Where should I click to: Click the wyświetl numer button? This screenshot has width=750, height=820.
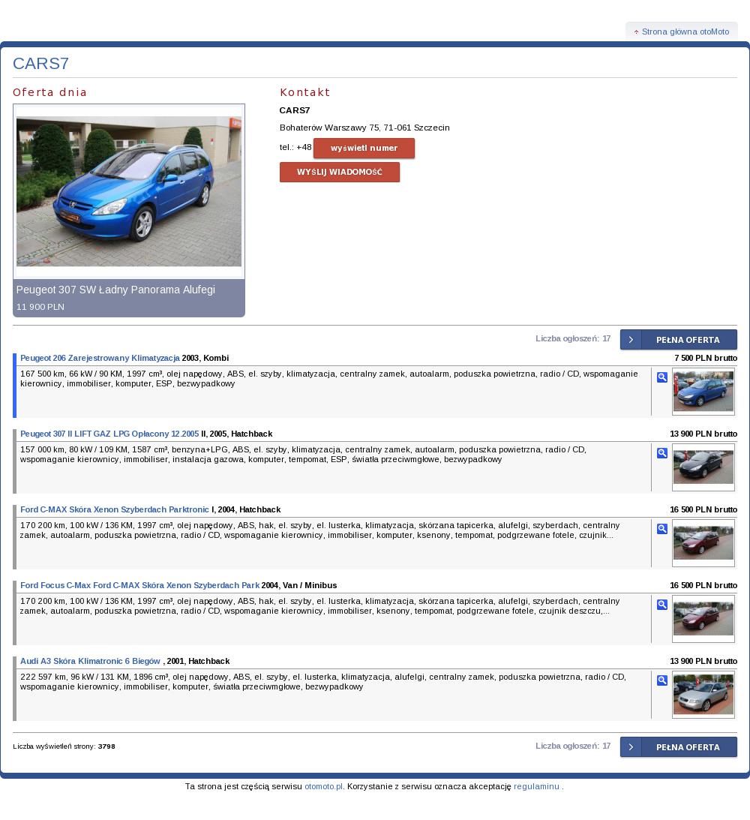coord(364,148)
